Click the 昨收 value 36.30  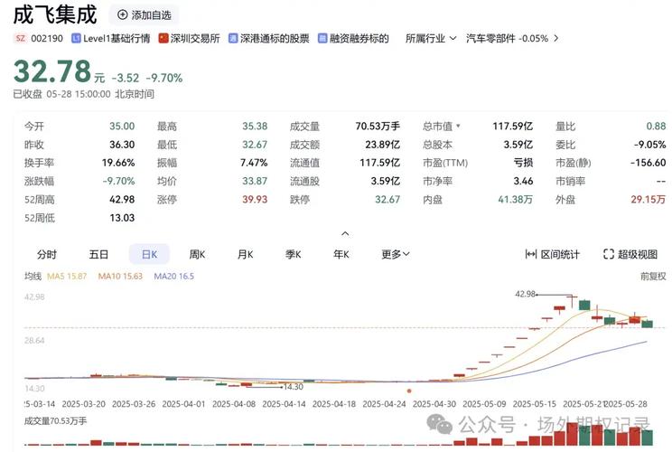(122, 145)
